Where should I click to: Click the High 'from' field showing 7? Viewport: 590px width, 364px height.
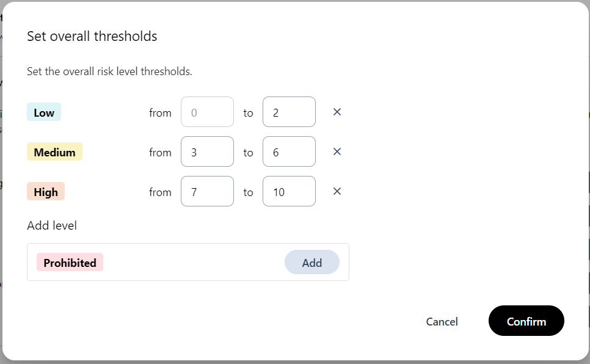tap(207, 192)
